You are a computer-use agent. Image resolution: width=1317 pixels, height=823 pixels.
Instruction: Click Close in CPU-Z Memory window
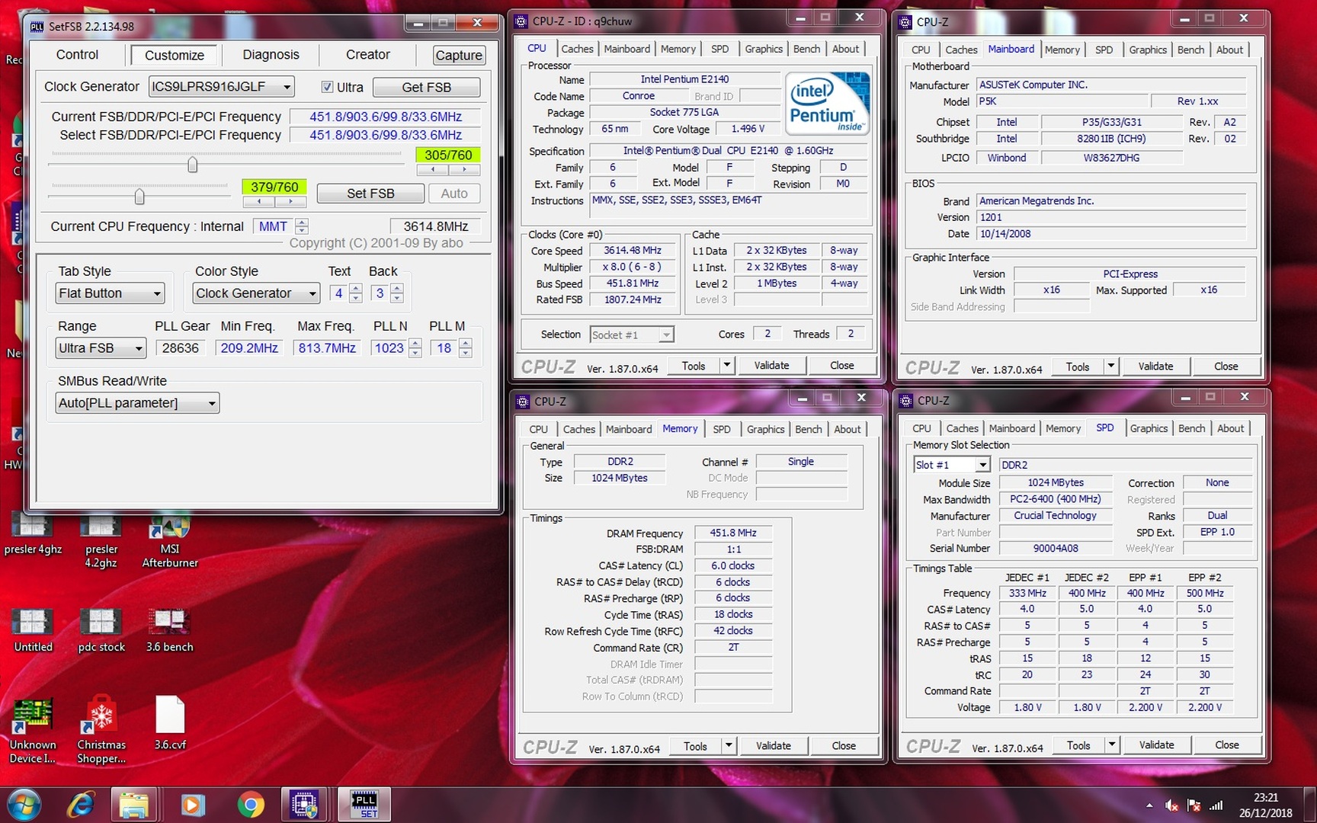tap(844, 746)
